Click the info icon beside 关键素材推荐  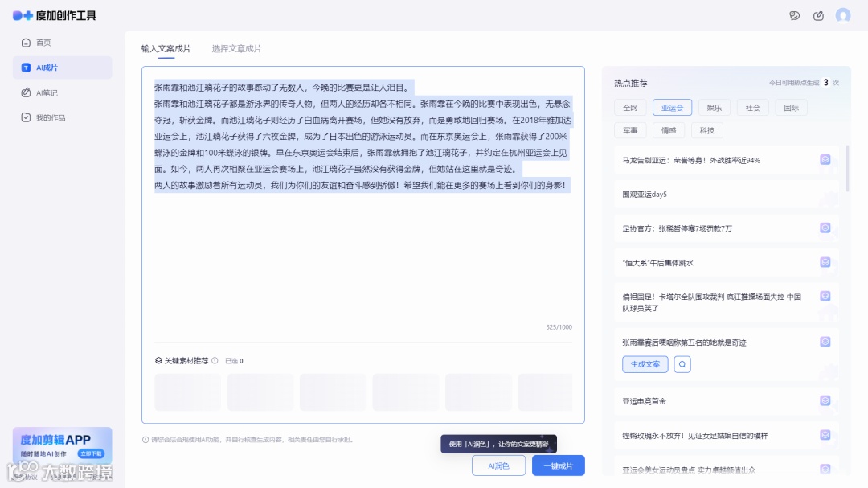click(215, 361)
